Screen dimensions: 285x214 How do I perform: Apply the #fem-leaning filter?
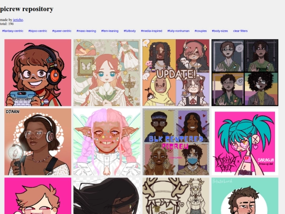110,31
